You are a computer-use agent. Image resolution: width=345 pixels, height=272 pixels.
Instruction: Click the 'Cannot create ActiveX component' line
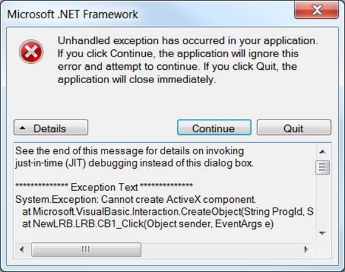(135, 199)
